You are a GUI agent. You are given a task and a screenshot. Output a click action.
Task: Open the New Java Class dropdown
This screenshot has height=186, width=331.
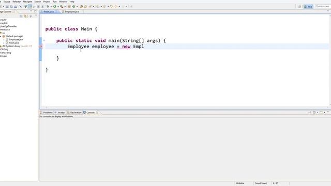coord(77,7)
